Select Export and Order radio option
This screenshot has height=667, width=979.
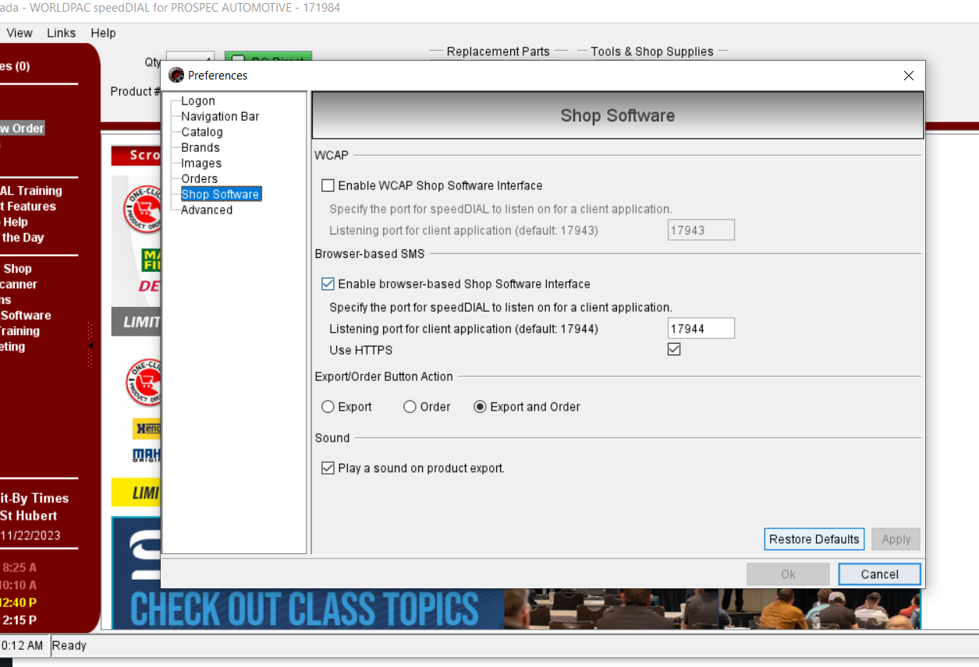[x=481, y=407]
